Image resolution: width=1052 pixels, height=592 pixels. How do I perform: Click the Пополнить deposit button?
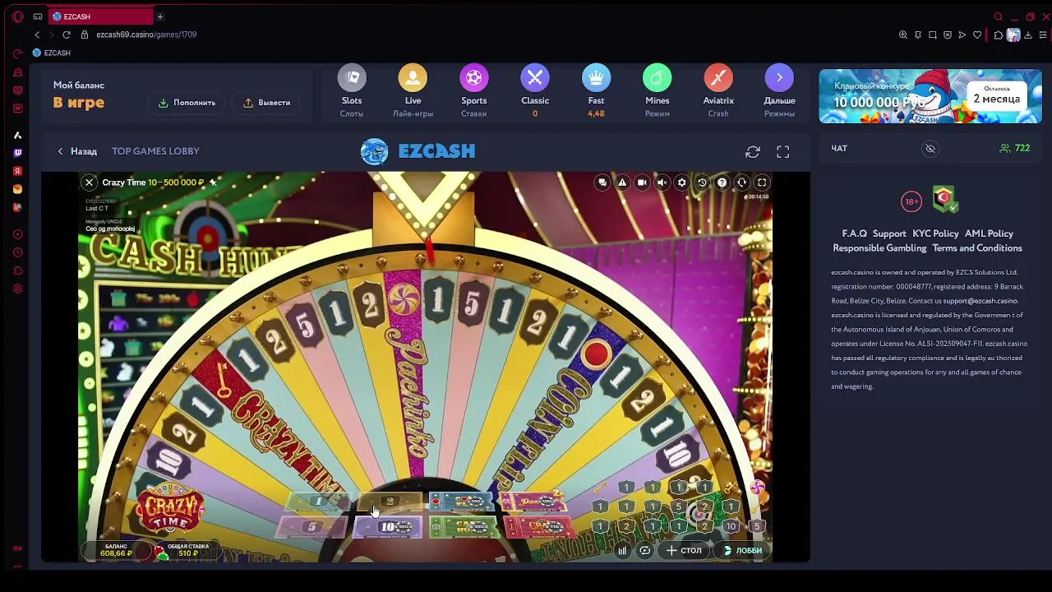coord(187,103)
